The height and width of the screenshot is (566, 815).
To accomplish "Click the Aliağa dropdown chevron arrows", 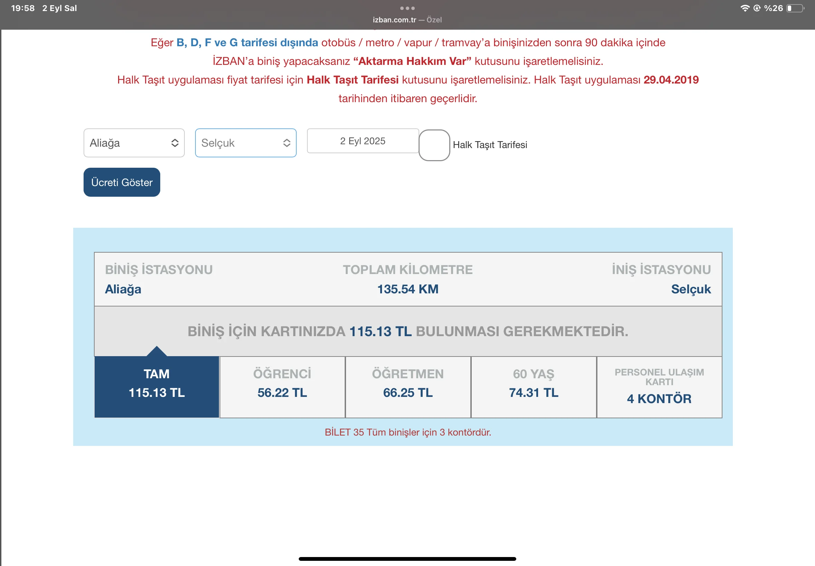I will [x=174, y=143].
